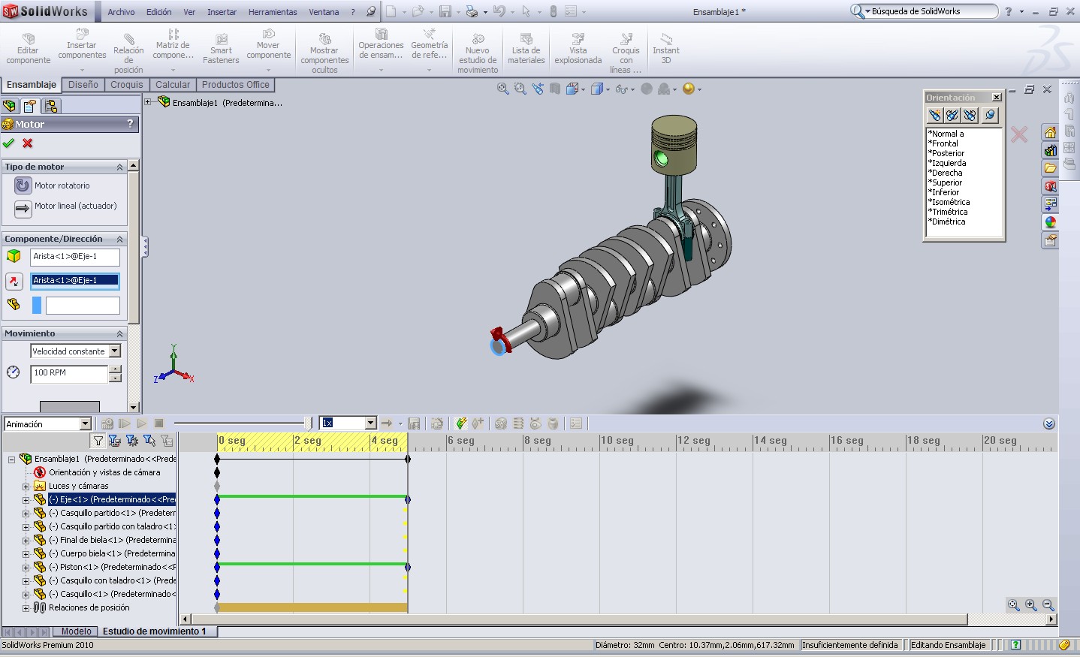Collapse Movimiento section chevron
Viewport: 1080px width, 657px height.
click(119, 333)
